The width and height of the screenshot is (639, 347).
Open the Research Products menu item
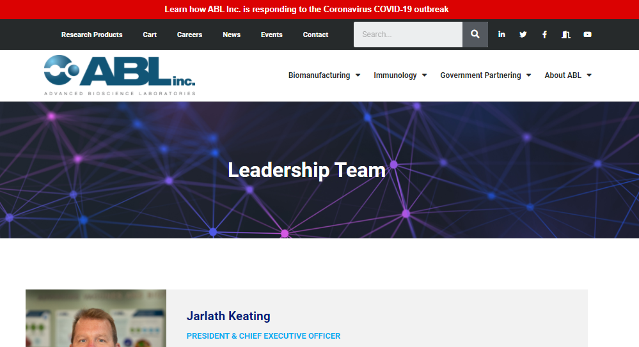click(x=91, y=35)
